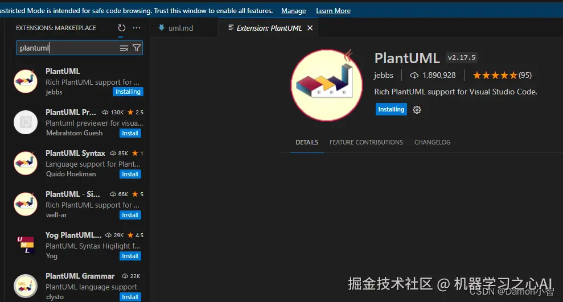Click the five-star rating (95)
Image resolution: width=563 pixels, height=302 pixels.
tap(502, 75)
